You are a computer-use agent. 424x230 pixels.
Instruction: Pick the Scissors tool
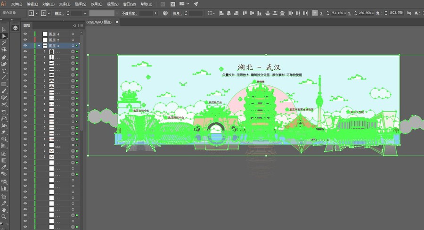pos(4,105)
